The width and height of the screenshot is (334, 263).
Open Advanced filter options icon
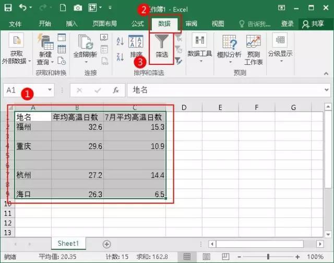pyautogui.click(x=178, y=61)
